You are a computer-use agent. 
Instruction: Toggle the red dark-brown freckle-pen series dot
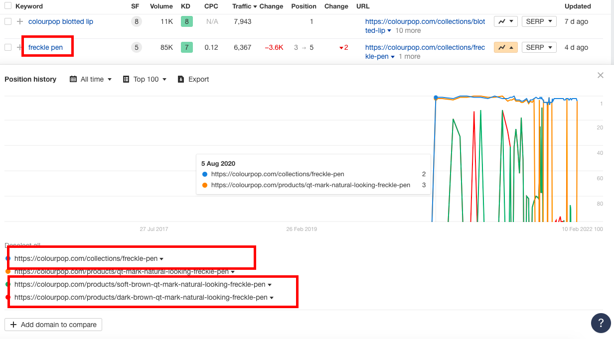(x=7, y=297)
